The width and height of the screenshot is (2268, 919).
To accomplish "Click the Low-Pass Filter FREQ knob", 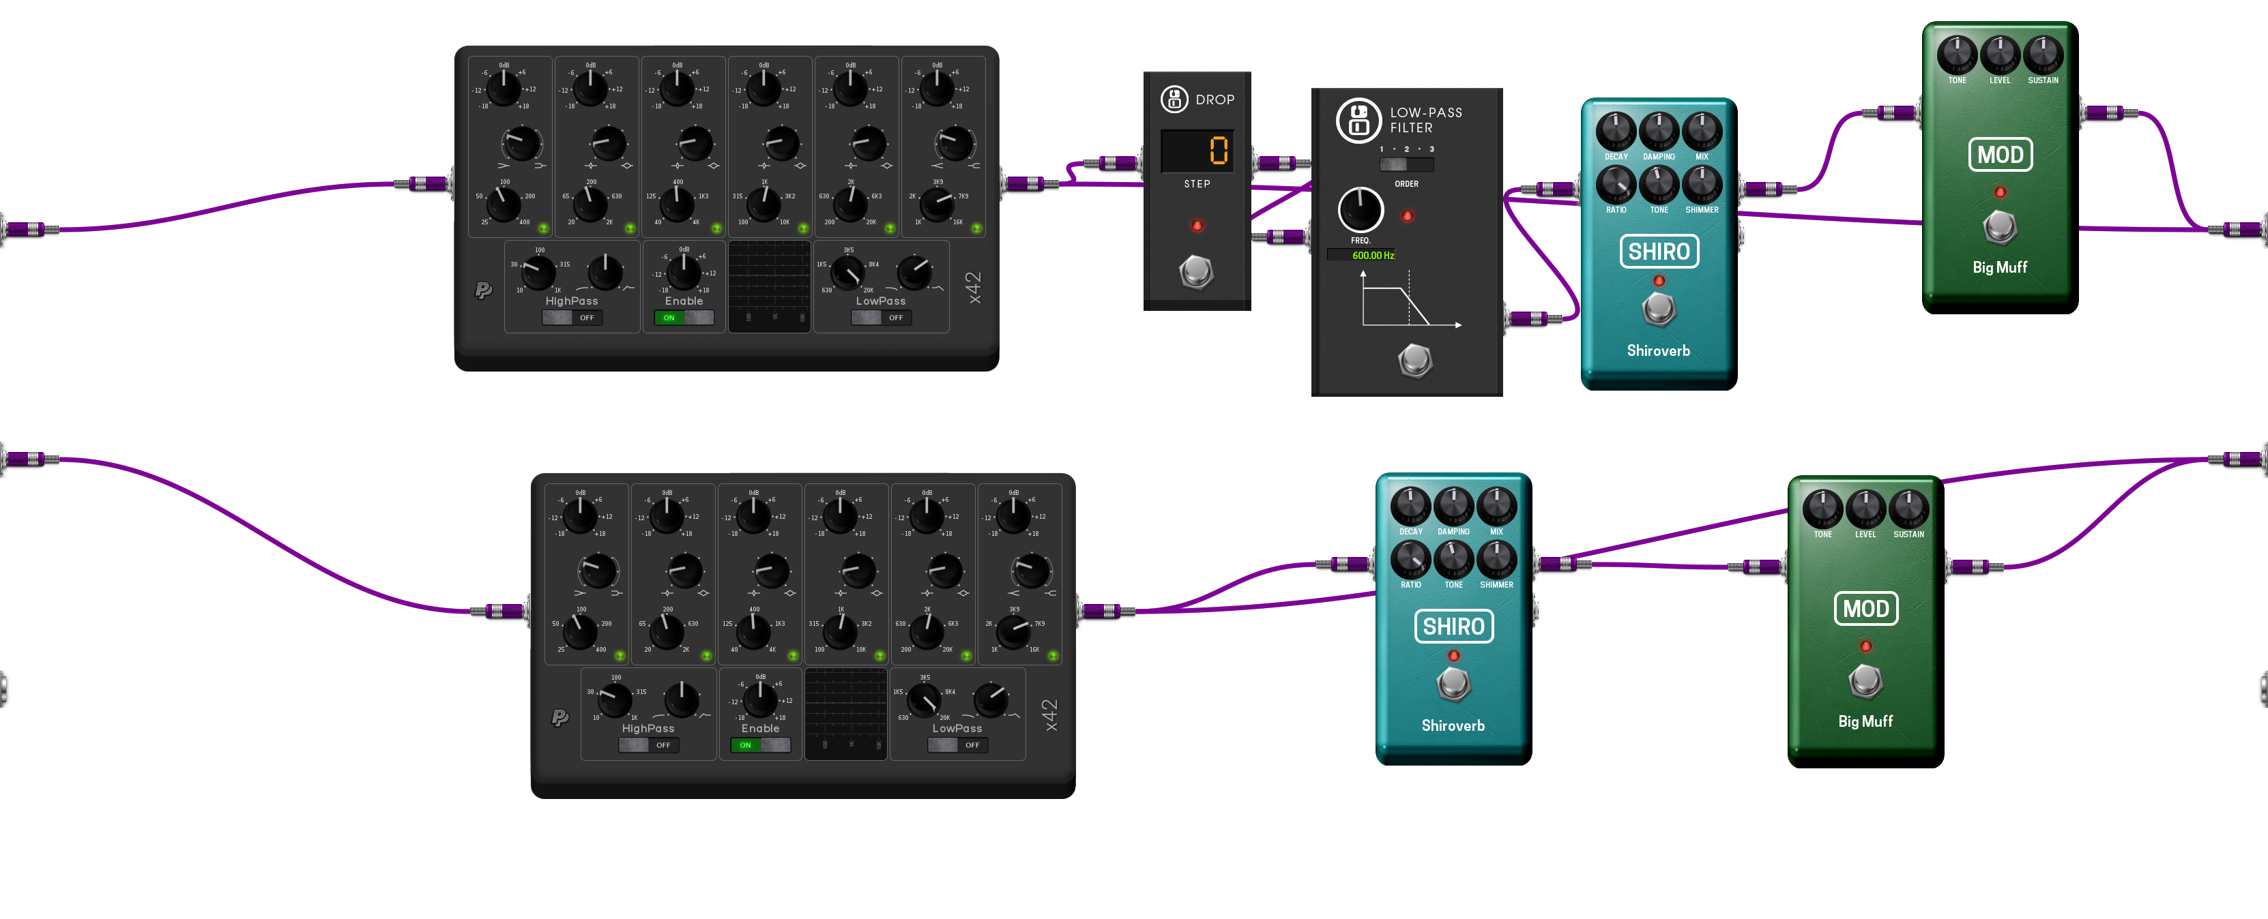I will 1361,209.
